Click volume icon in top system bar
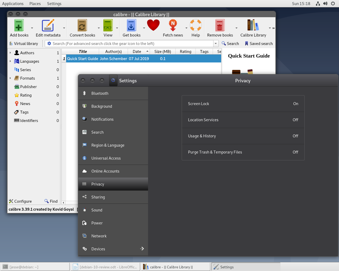This screenshot has height=271, width=339. pos(325,3)
